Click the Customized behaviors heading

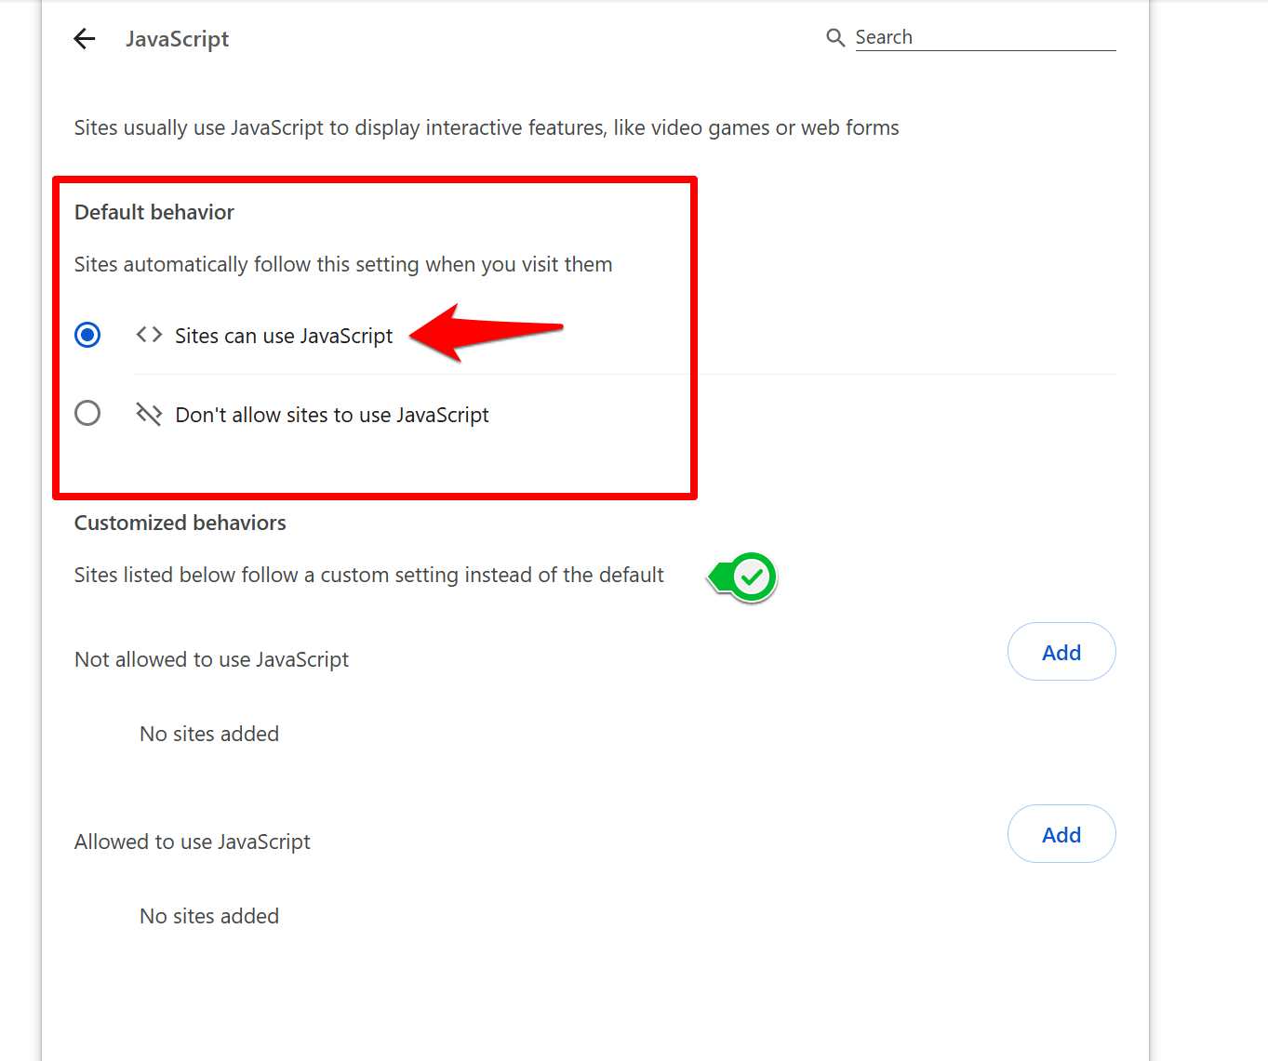[x=180, y=523]
